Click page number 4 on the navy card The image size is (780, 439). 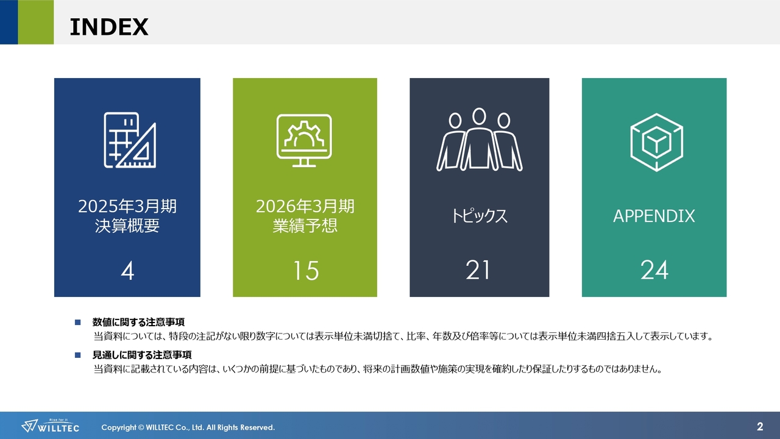(x=127, y=270)
